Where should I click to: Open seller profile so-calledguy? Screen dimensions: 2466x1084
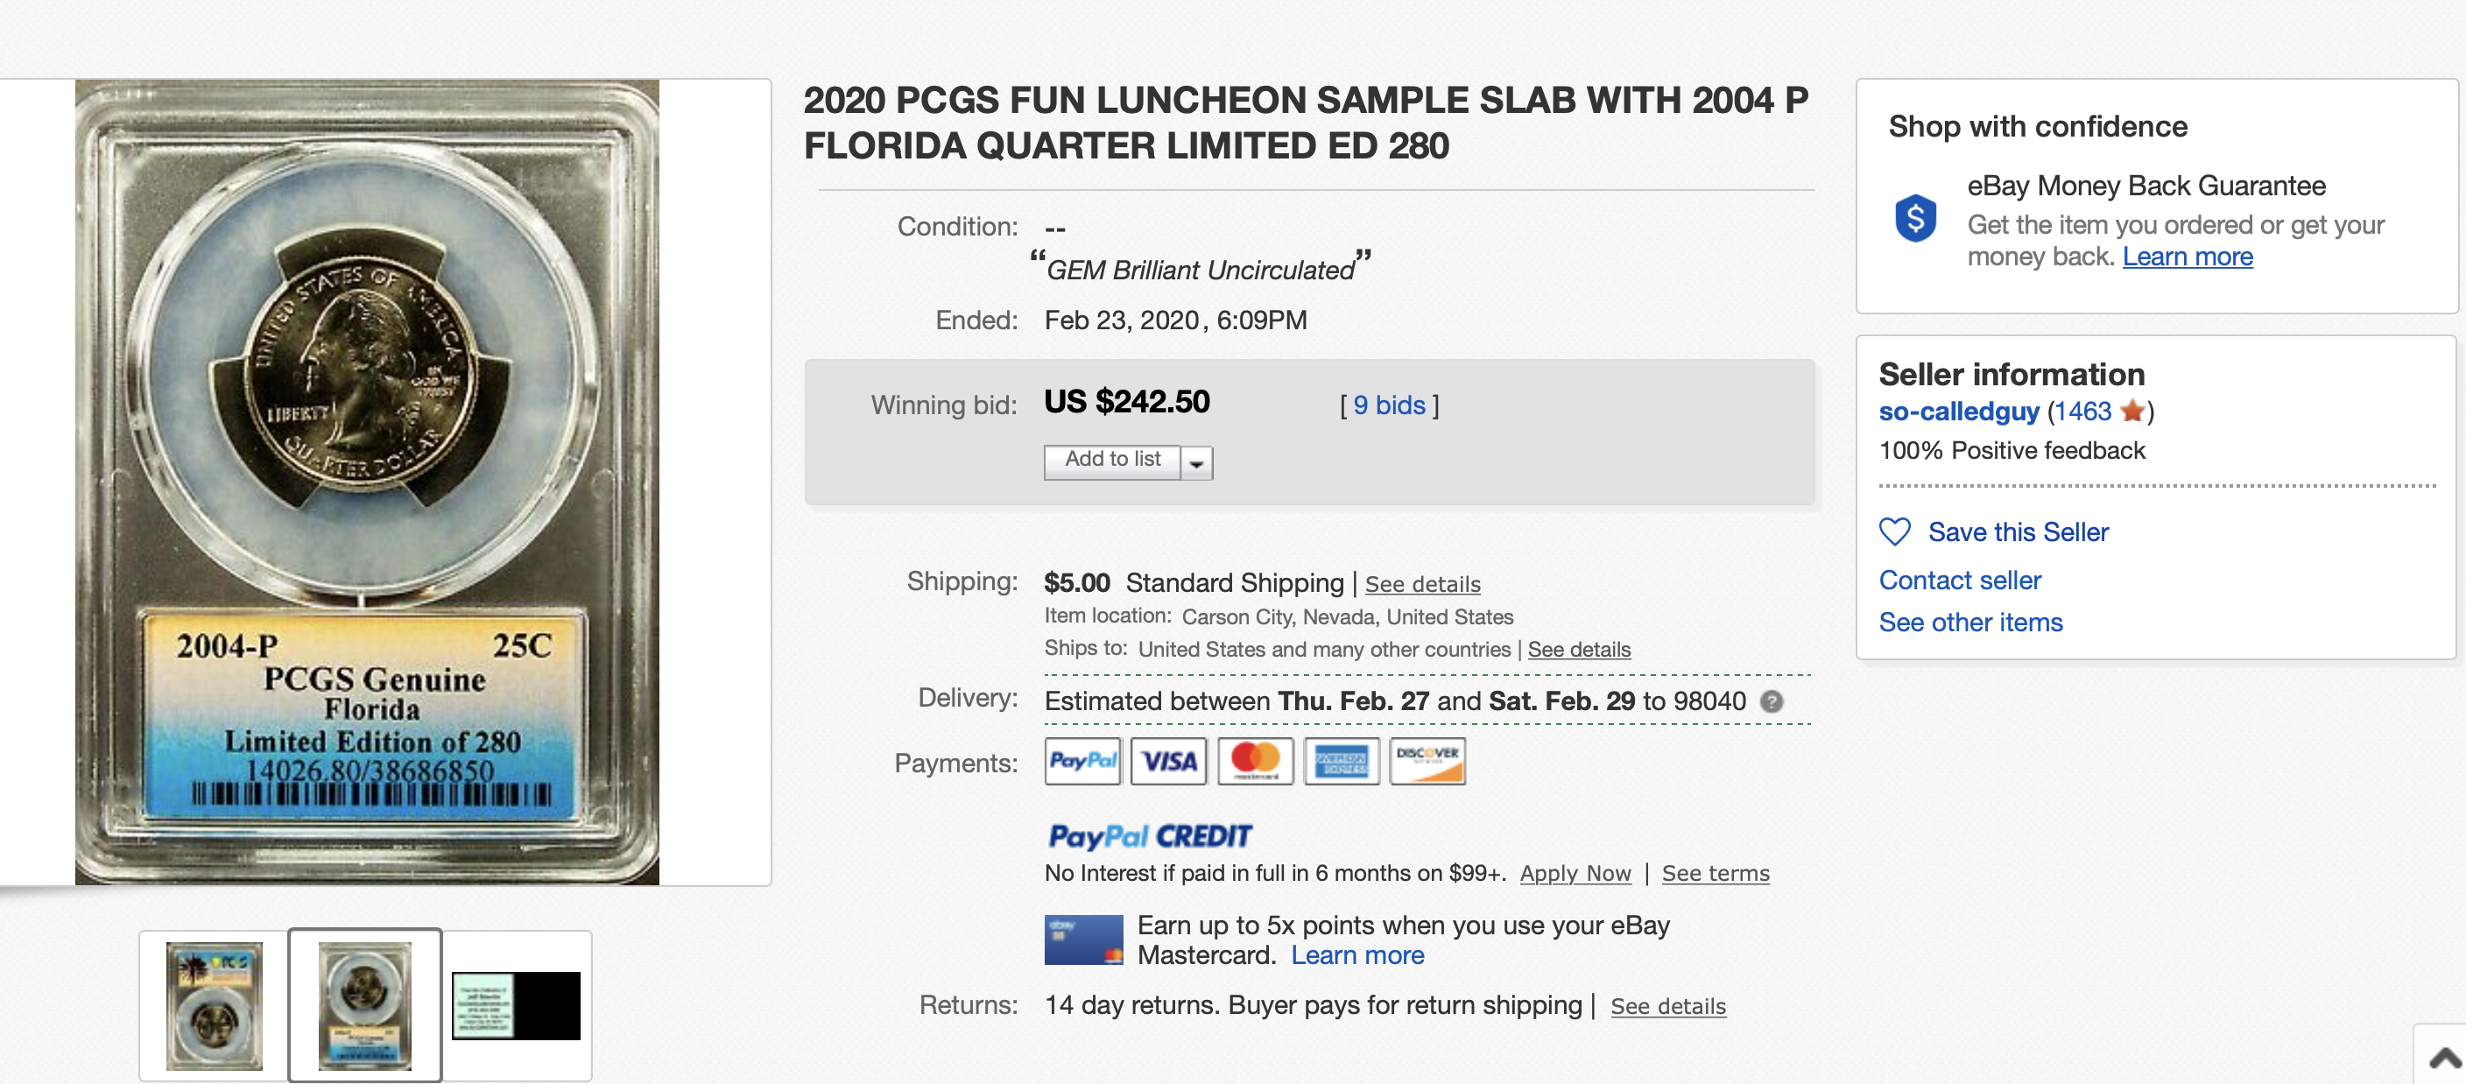click(x=1958, y=412)
